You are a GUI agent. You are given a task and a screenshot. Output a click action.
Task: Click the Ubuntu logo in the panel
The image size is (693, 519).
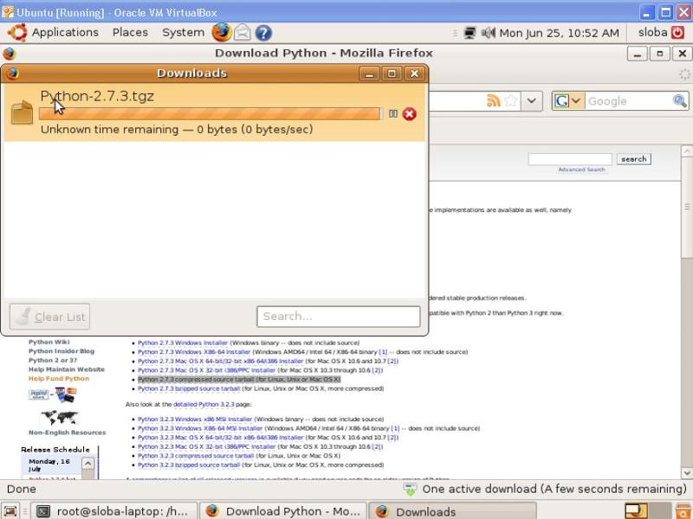(17, 32)
